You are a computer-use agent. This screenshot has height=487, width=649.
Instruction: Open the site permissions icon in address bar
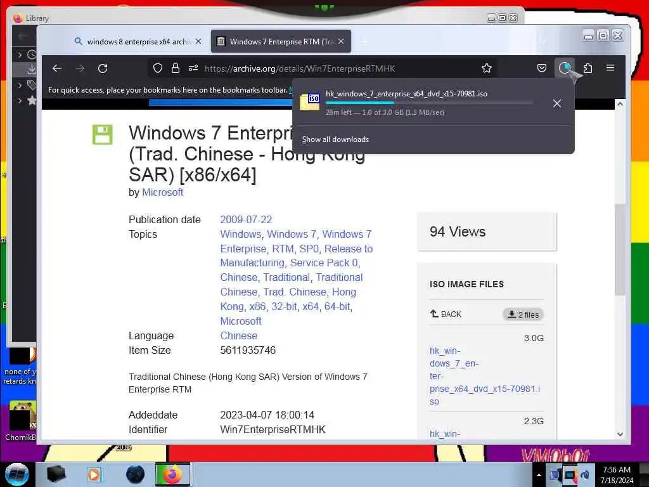pyautogui.click(x=193, y=68)
